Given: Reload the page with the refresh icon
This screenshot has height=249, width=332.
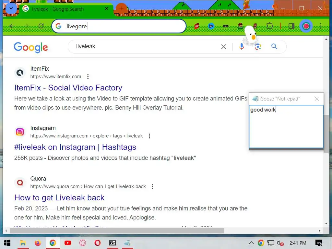Looking at the screenshot, I should [x=41, y=26].
